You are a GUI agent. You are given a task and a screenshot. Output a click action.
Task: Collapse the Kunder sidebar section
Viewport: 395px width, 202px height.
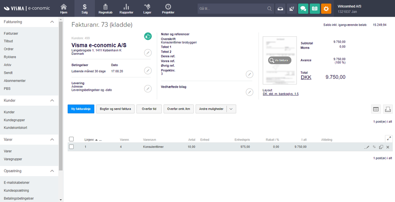coord(52,100)
